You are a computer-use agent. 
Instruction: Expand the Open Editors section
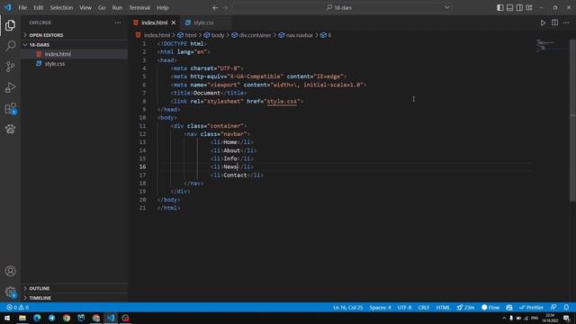74,35
